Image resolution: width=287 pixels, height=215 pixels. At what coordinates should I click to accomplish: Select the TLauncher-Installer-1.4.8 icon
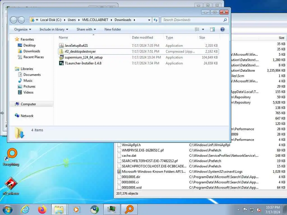click(61, 63)
